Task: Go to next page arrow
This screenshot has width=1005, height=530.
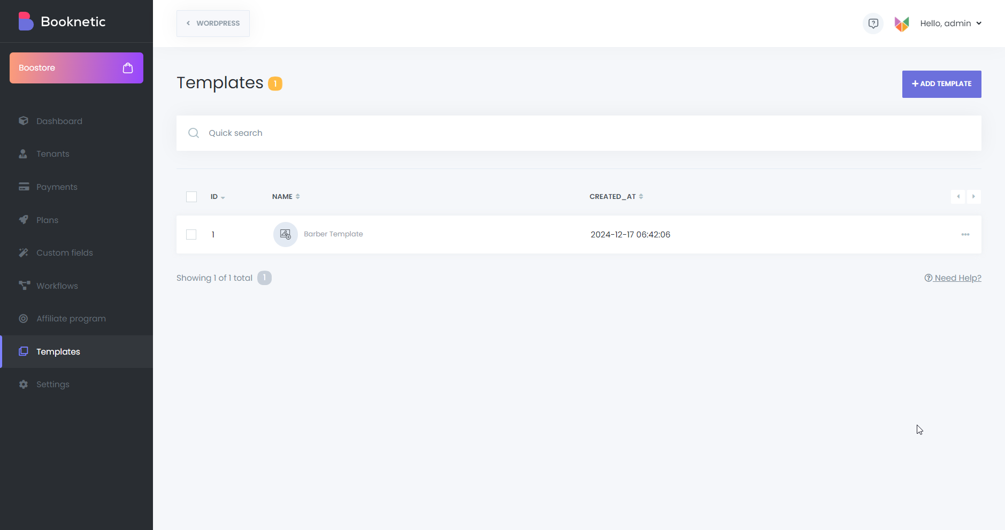Action: click(x=973, y=196)
